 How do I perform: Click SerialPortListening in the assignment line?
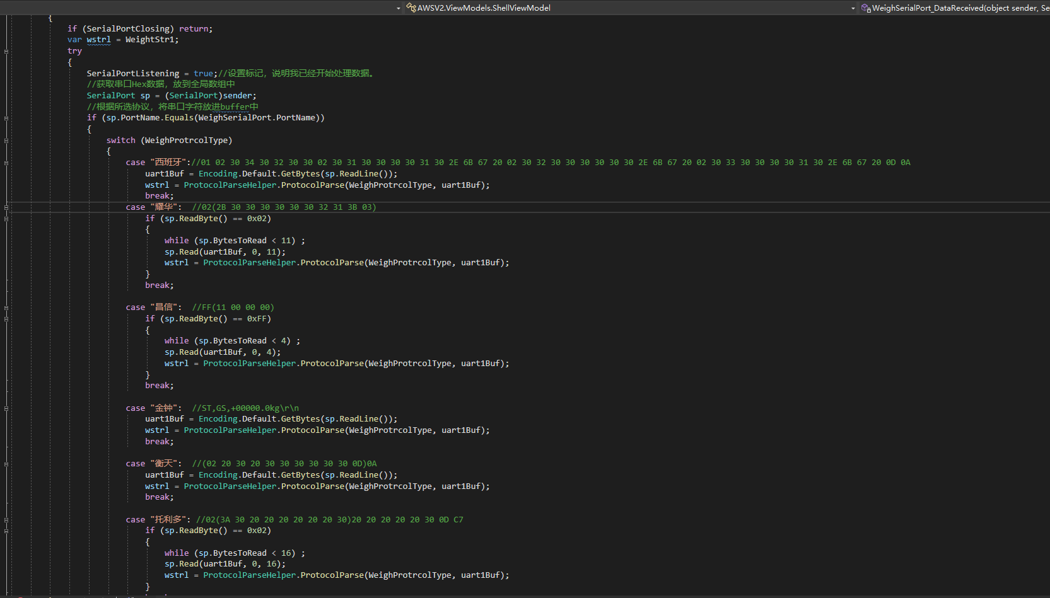pyautogui.click(x=133, y=74)
